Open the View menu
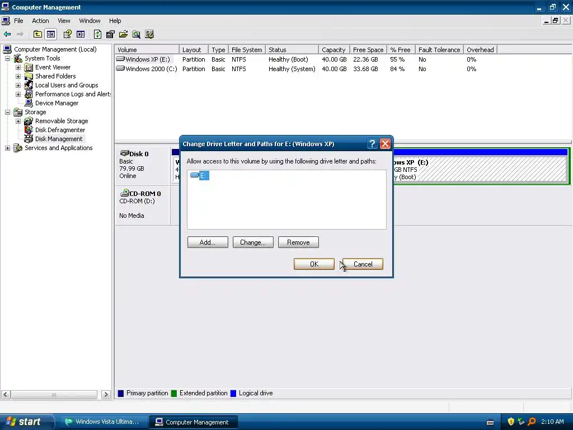This screenshot has height=430, width=573. 64,21
